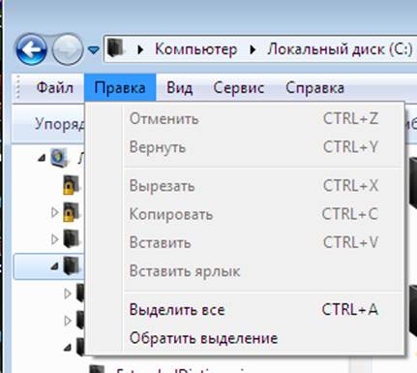Close the open Правка menu
The image size is (417, 373).
tap(120, 87)
